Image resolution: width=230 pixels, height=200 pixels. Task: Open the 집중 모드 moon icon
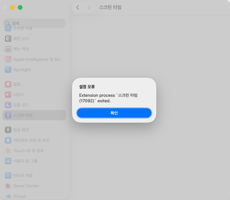pos(8,105)
